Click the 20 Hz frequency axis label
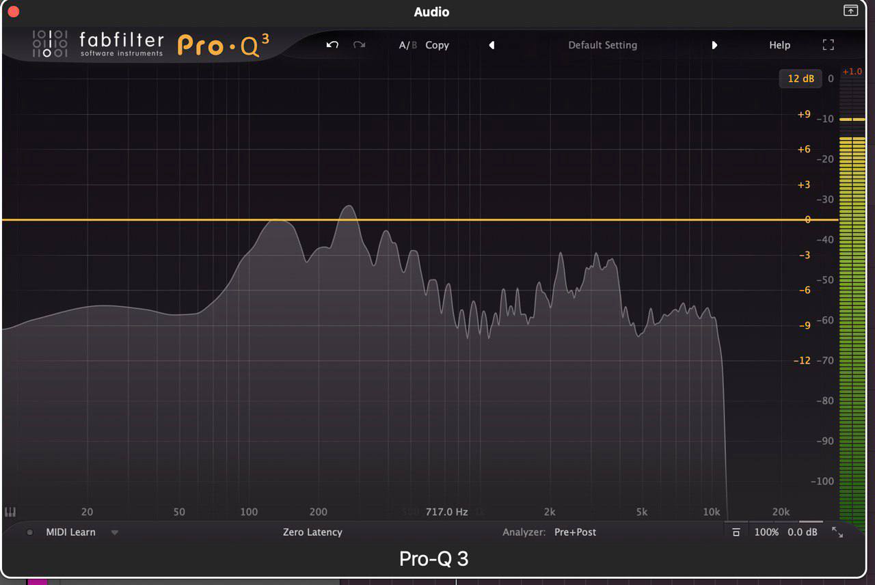Viewport: 875px width, 585px height. (87, 512)
